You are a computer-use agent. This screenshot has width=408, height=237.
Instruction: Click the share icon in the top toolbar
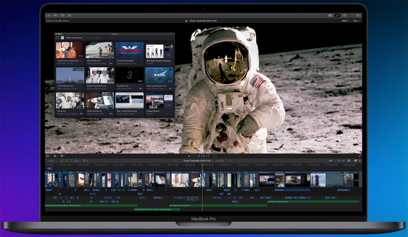358,15
